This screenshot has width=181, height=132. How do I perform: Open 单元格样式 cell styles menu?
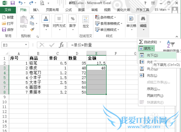pos(107,30)
